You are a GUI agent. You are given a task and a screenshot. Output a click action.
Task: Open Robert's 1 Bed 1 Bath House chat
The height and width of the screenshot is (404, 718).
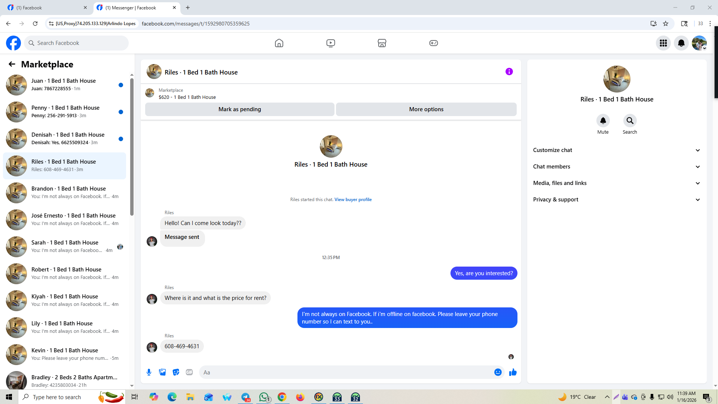coord(64,274)
